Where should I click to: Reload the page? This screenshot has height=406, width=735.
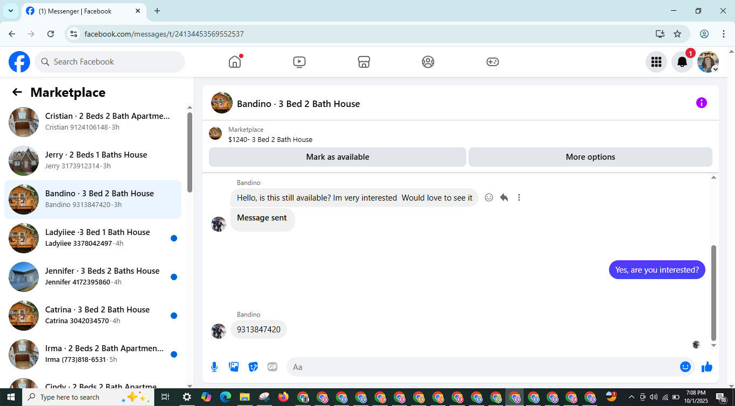(x=51, y=34)
